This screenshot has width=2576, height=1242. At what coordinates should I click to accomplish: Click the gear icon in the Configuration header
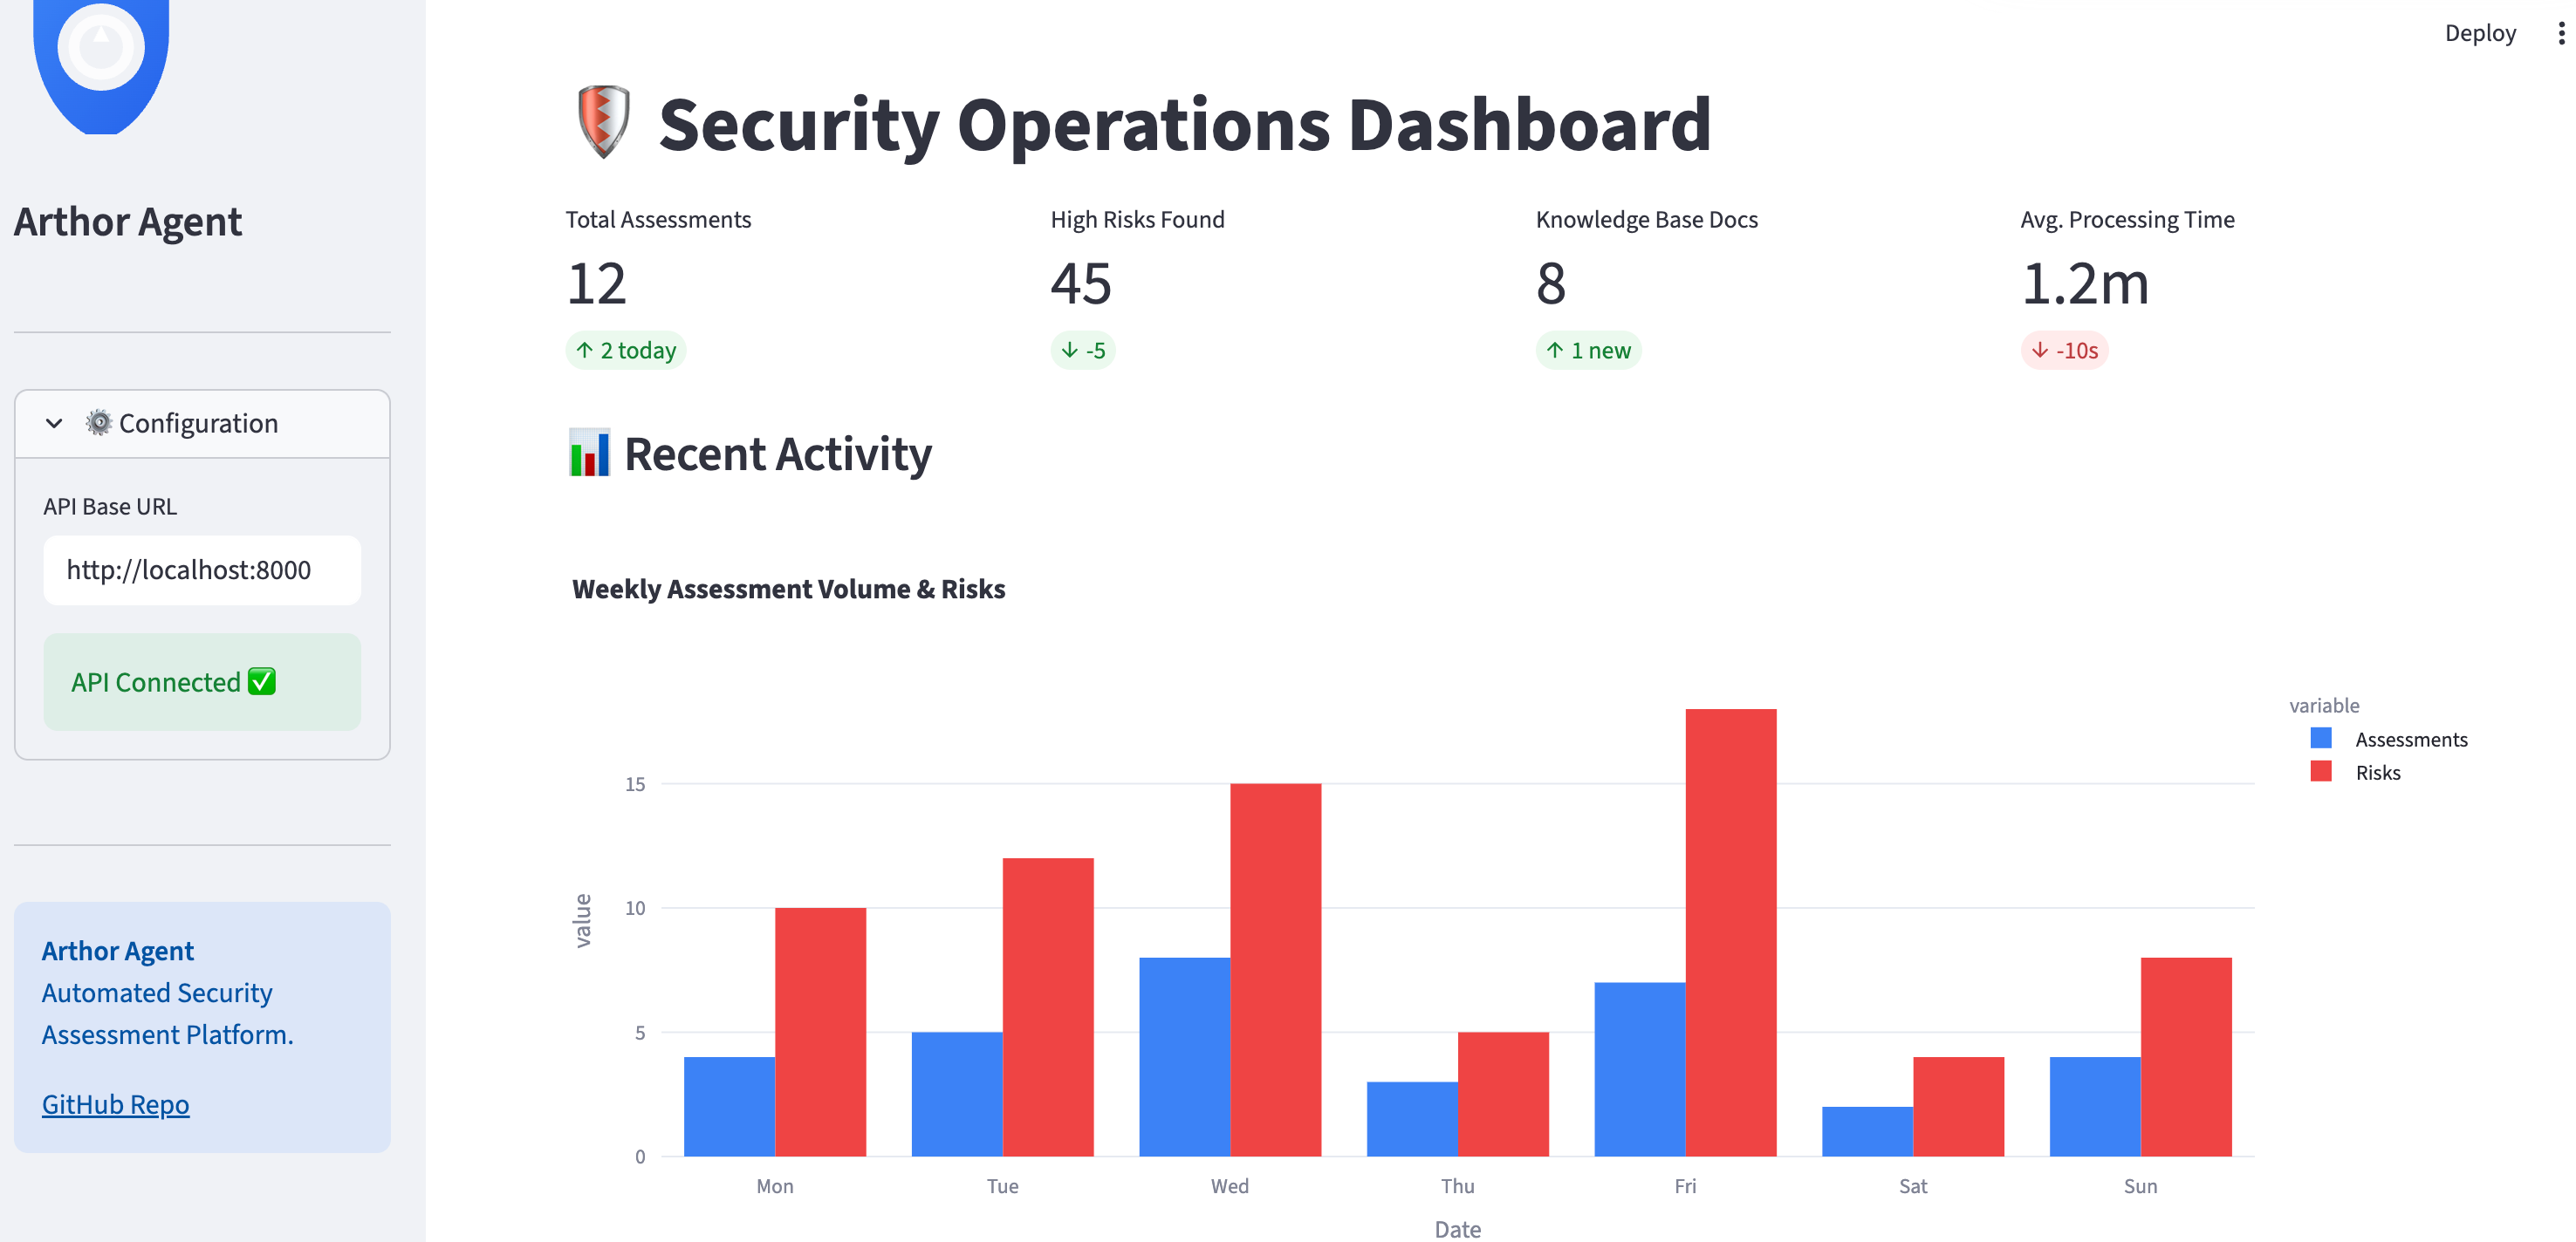[x=99, y=423]
